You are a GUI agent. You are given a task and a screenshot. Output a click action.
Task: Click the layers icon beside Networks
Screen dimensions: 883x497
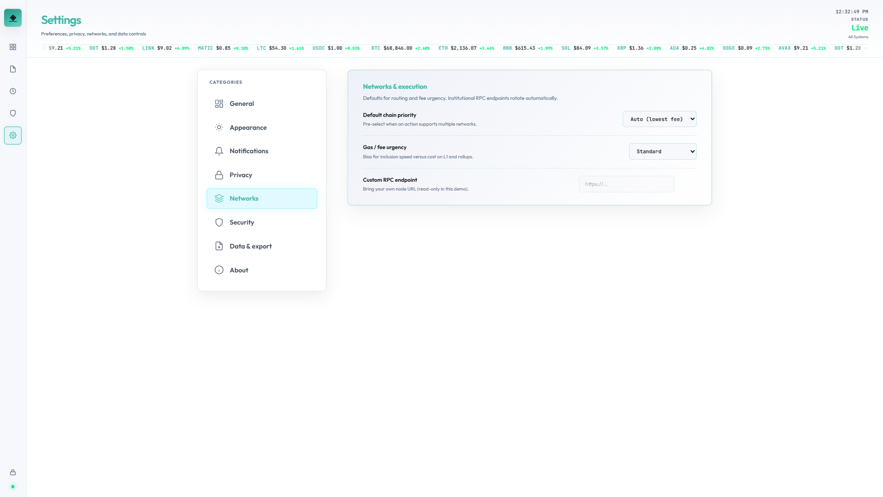pos(219,198)
